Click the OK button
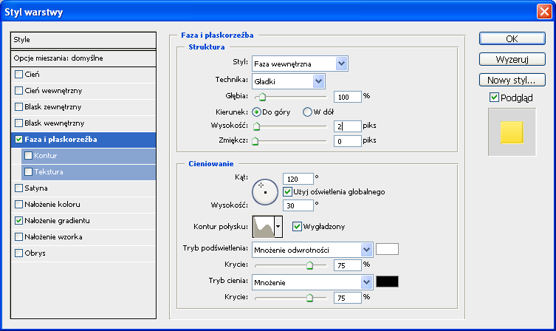Screen dimensions: 556x331 click(x=511, y=38)
